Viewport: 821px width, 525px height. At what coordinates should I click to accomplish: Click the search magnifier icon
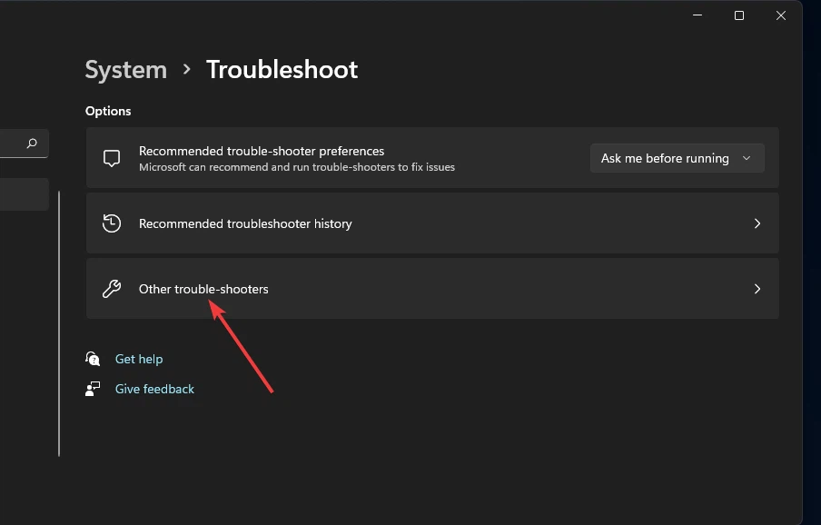pos(32,144)
